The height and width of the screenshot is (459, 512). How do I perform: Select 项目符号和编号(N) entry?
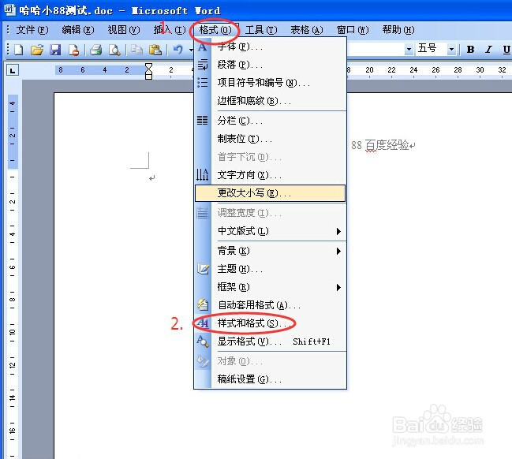coord(270,83)
